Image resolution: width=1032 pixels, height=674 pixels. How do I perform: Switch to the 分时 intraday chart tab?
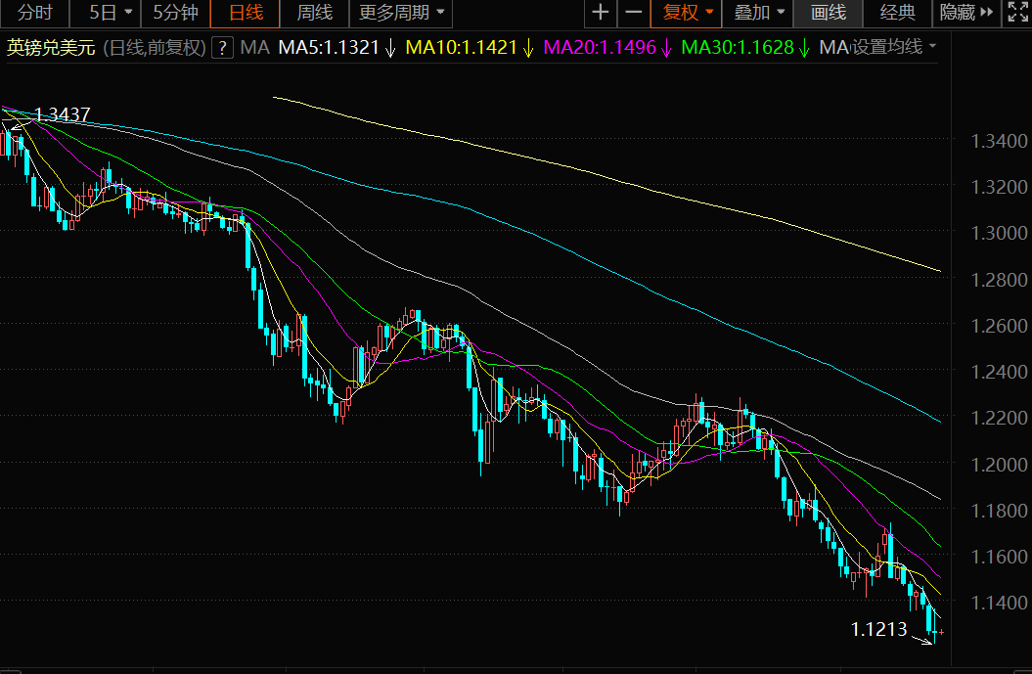tap(34, 13)
